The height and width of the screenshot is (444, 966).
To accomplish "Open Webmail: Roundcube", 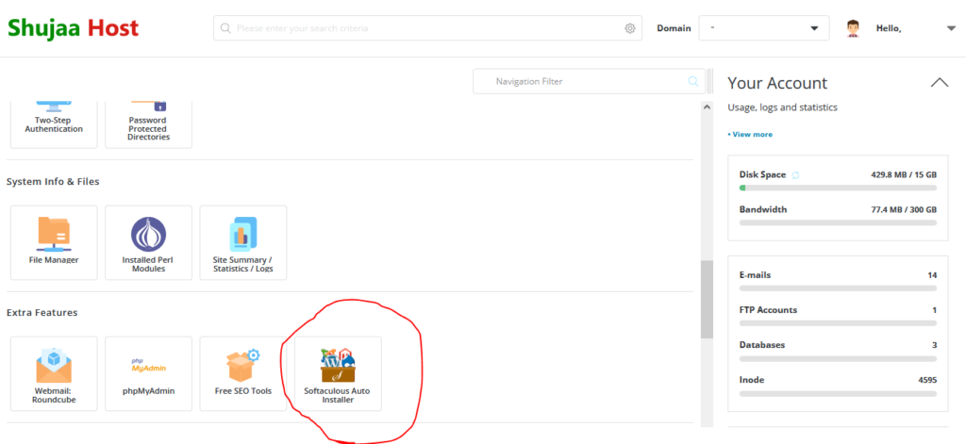I will click(x=54, y=373).
